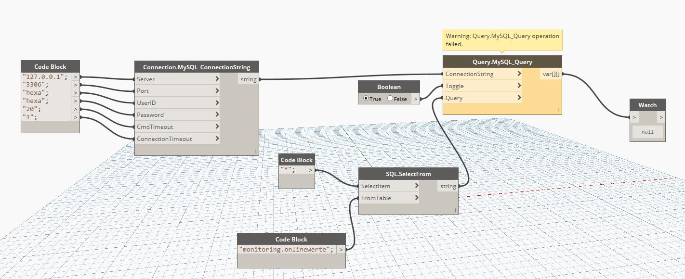Click lacing indicator on SQL.SelectFrom node
This screenshot has width=685, height=279.
455,210
